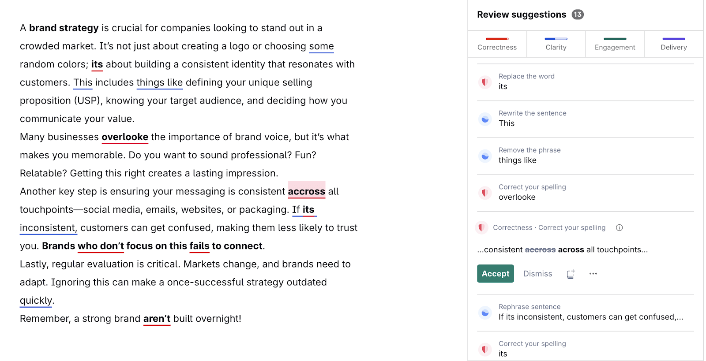
Task: Open the three-dot options on the accepted suggestion
Action: coord(593,273)
